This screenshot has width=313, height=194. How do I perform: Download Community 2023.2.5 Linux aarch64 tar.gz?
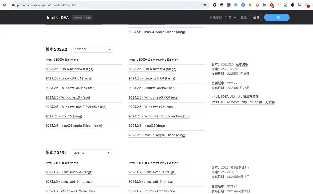click(152, 69)
